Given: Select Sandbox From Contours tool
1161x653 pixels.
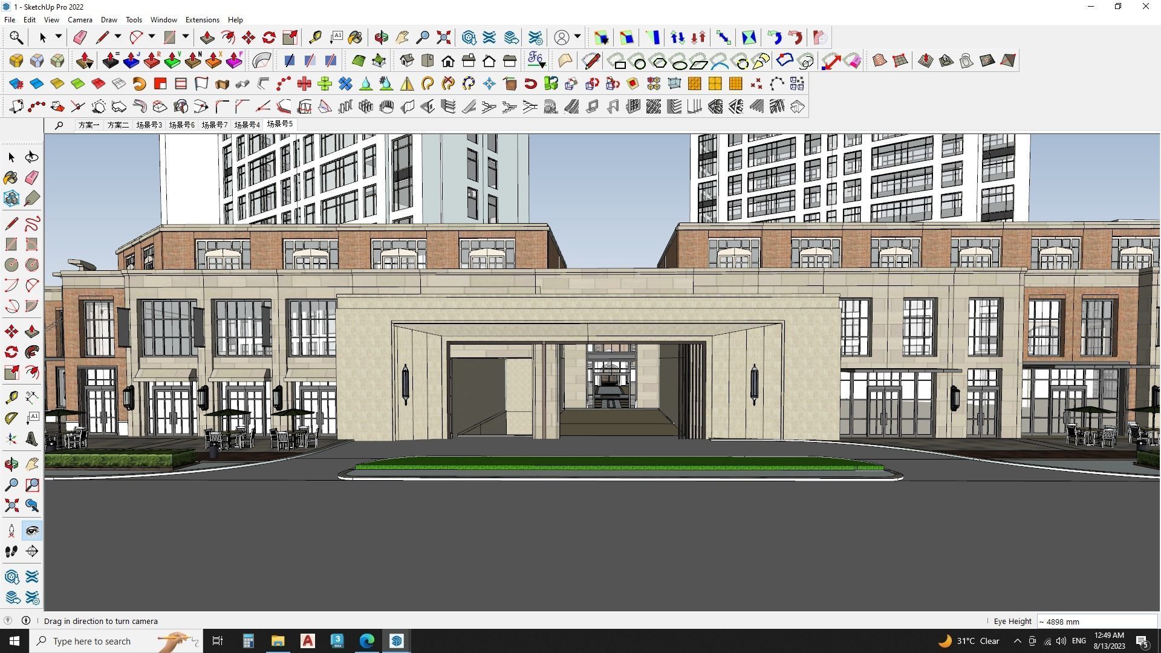Looking at the screenshot, I should tap(879, 60).
